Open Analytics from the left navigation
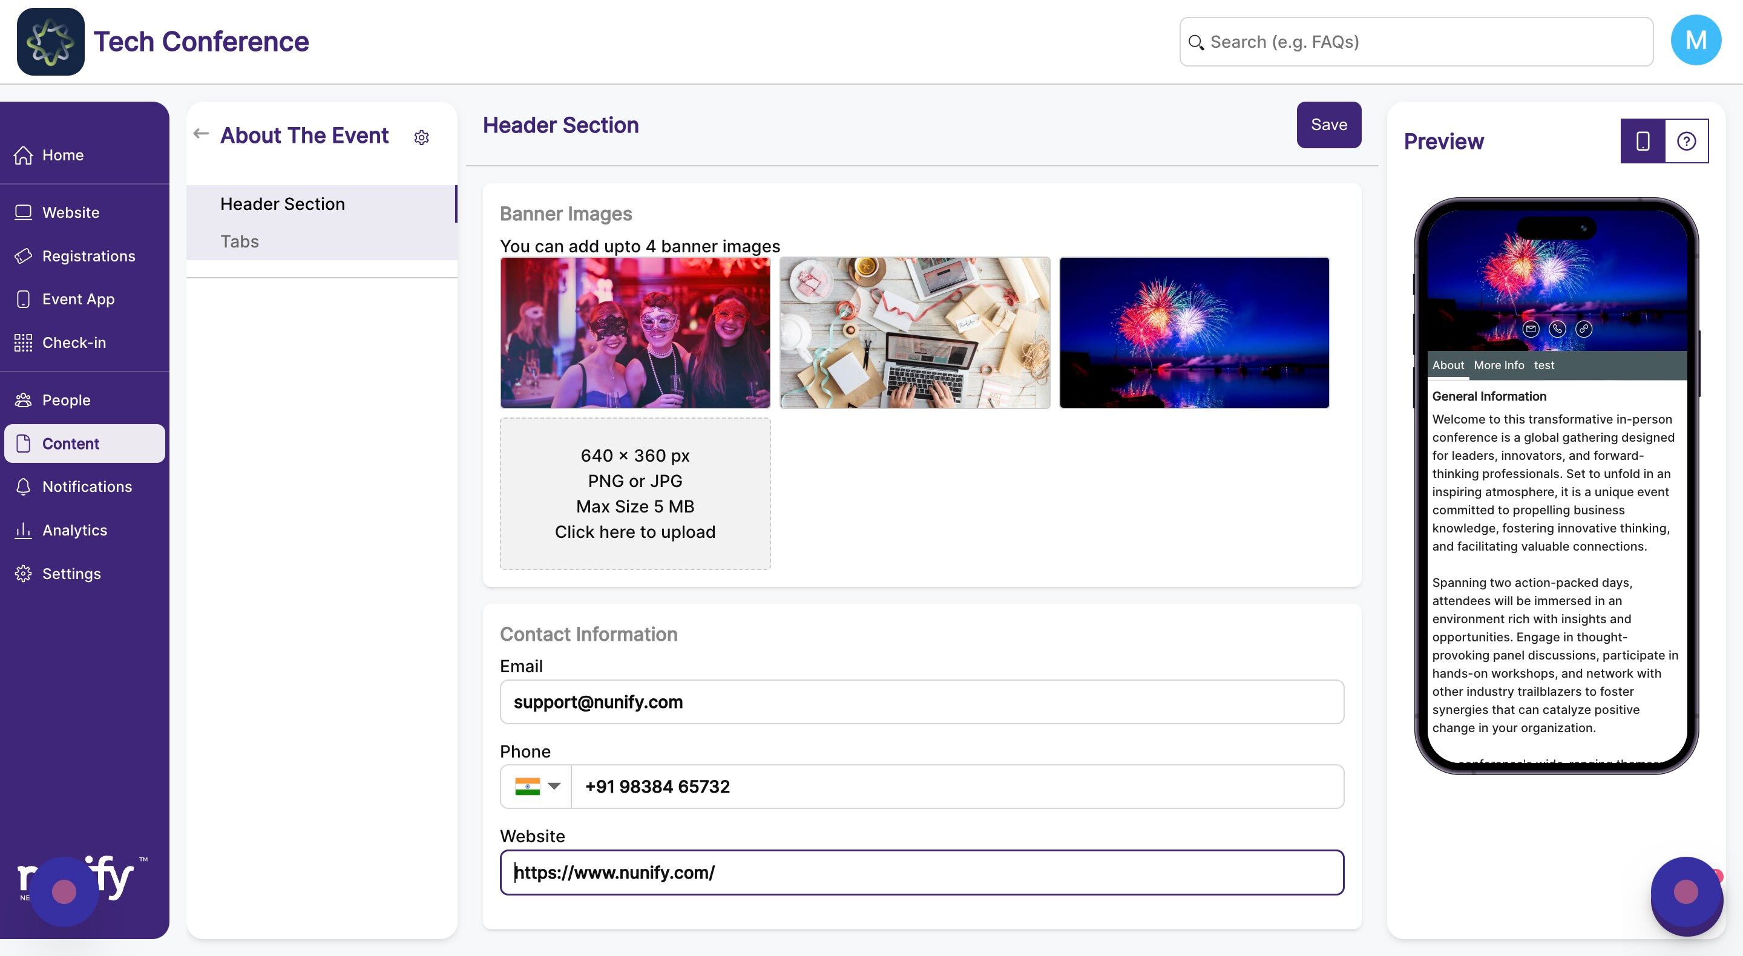Viewport: 1743px width, 956px height. coord(74,531)
